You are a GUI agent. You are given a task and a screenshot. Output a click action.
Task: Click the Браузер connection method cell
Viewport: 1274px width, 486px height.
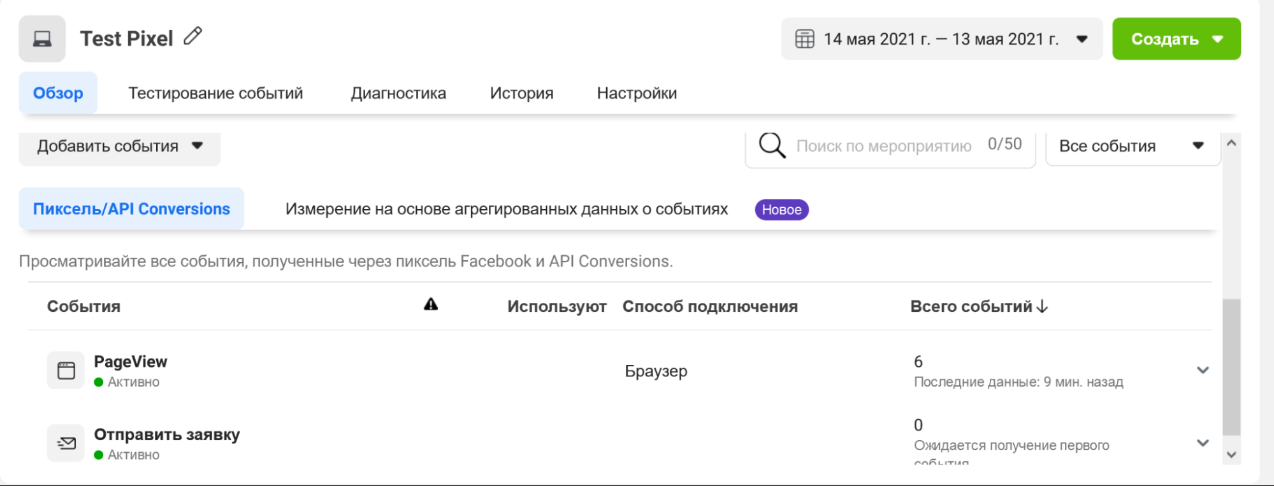pyautogui.click(x=656, y=371)
